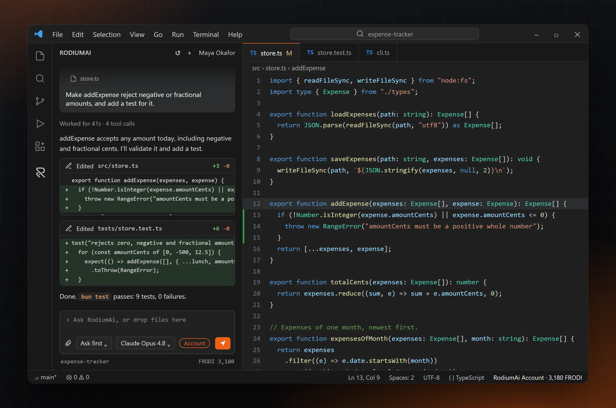Viewport: 616px width, 408px height.
Task: Open the Ask first mode dropdown
Action: 94,343
